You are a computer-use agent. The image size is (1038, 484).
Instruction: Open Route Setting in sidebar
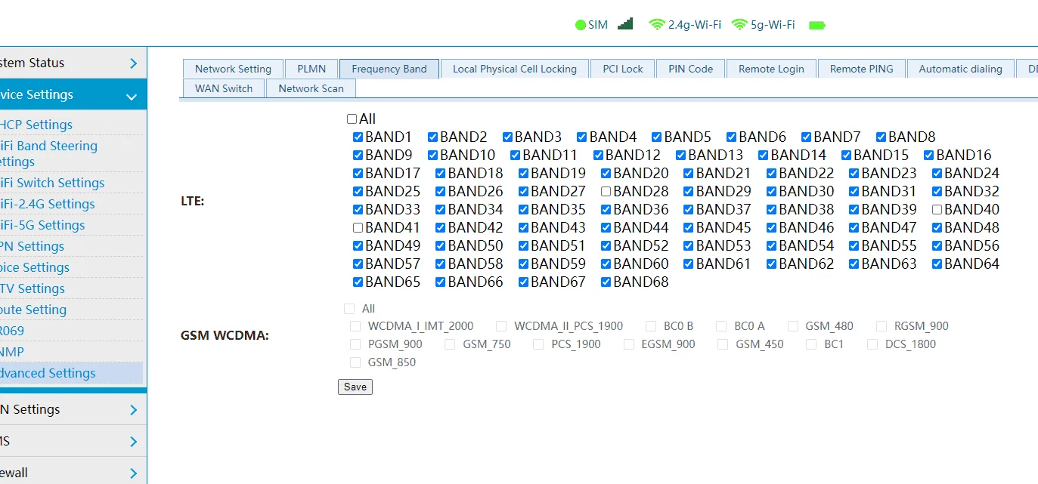click(x=33, y=310)
